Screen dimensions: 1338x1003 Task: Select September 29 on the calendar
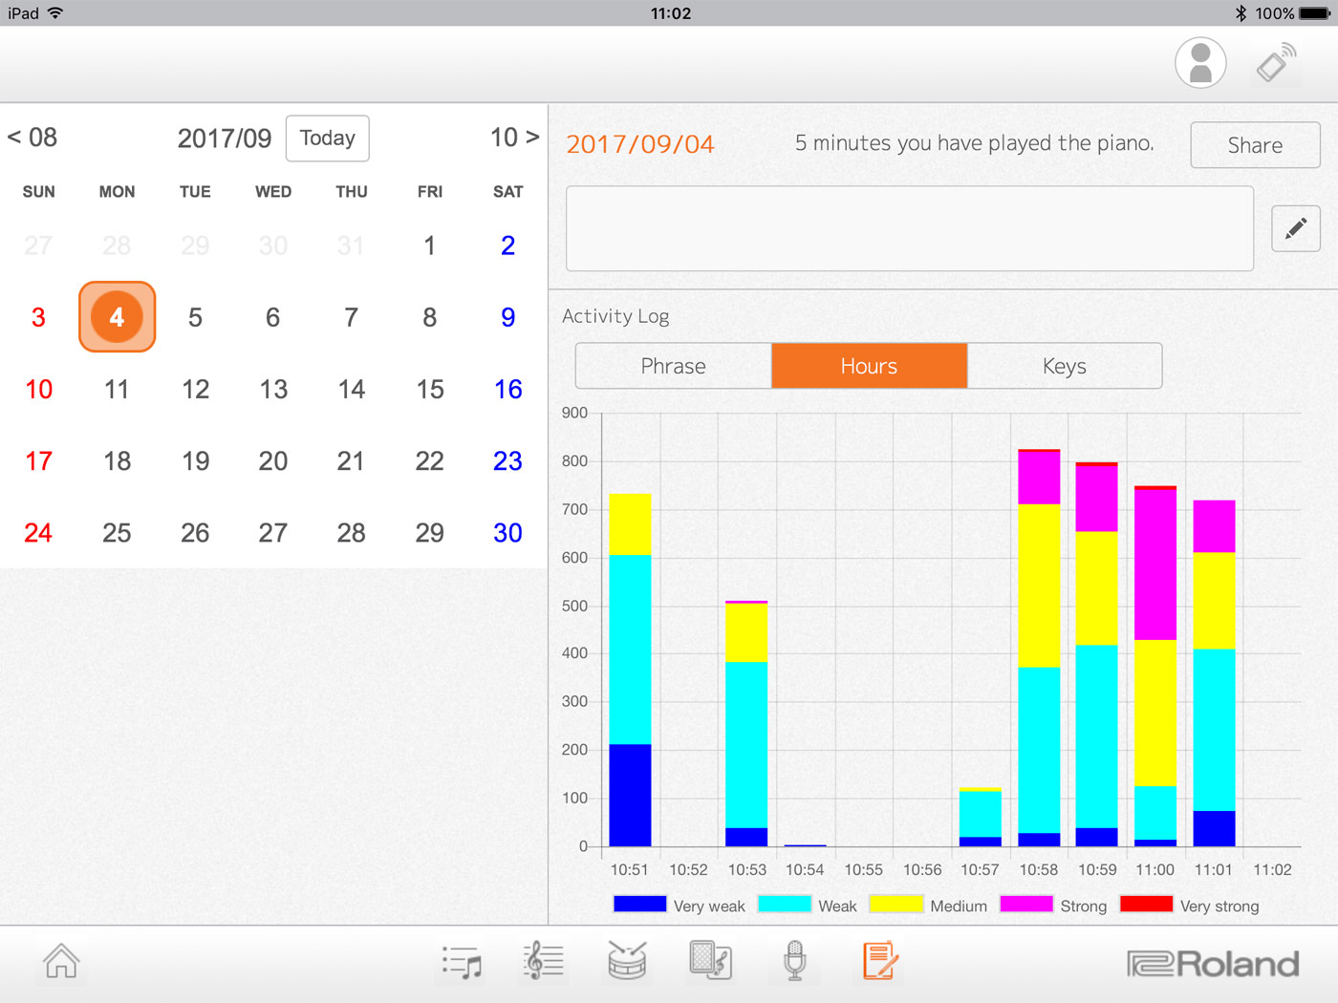click(x=430, y=532)
